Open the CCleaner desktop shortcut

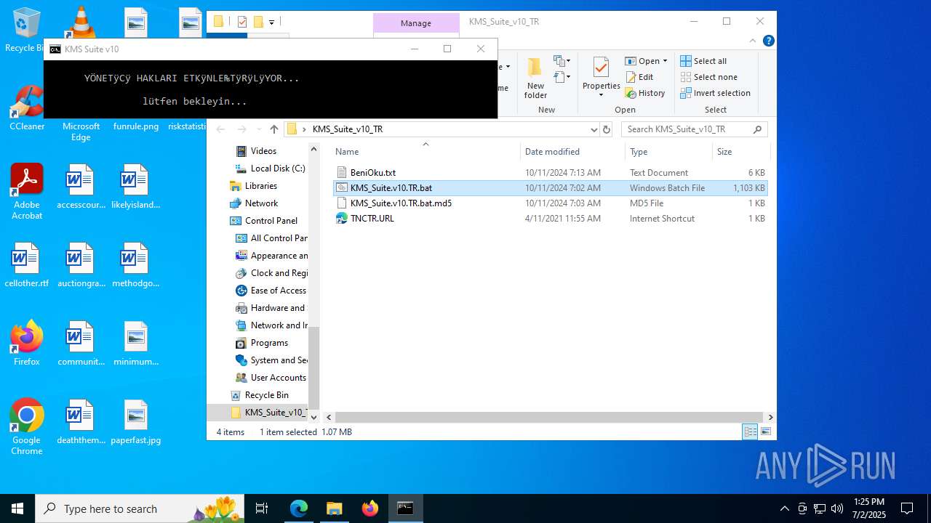click(27, 108)
